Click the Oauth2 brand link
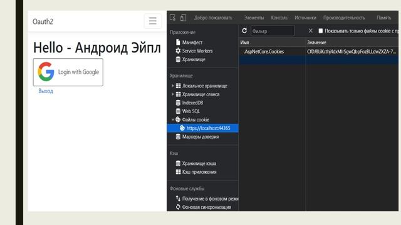Screen dimensions: 401x225 coord(43,22)
